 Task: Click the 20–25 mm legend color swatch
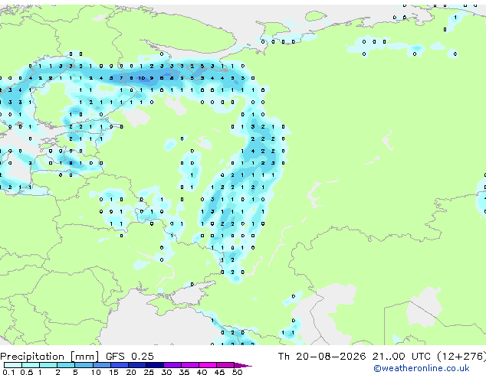coord(136,365)
